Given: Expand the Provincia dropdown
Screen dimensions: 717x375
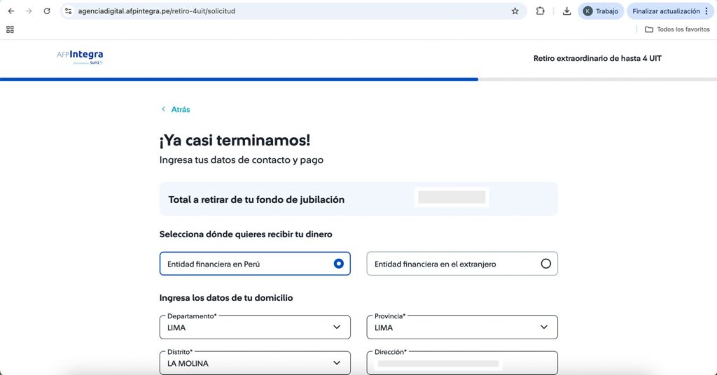Looking at the screenshot, I should (462, 327).
